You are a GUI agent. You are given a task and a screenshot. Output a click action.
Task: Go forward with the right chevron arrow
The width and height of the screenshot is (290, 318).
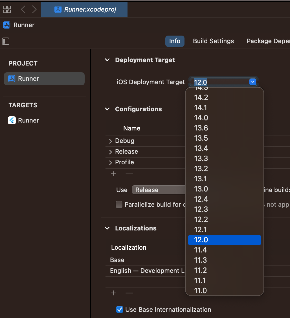pos(34,9)
